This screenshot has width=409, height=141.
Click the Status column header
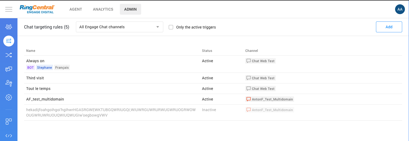point(207,51)
